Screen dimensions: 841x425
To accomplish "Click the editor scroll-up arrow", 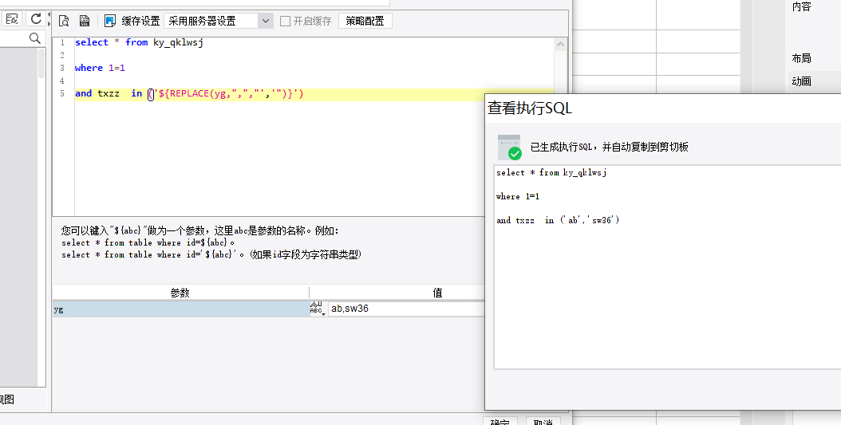I will (560, 45).
